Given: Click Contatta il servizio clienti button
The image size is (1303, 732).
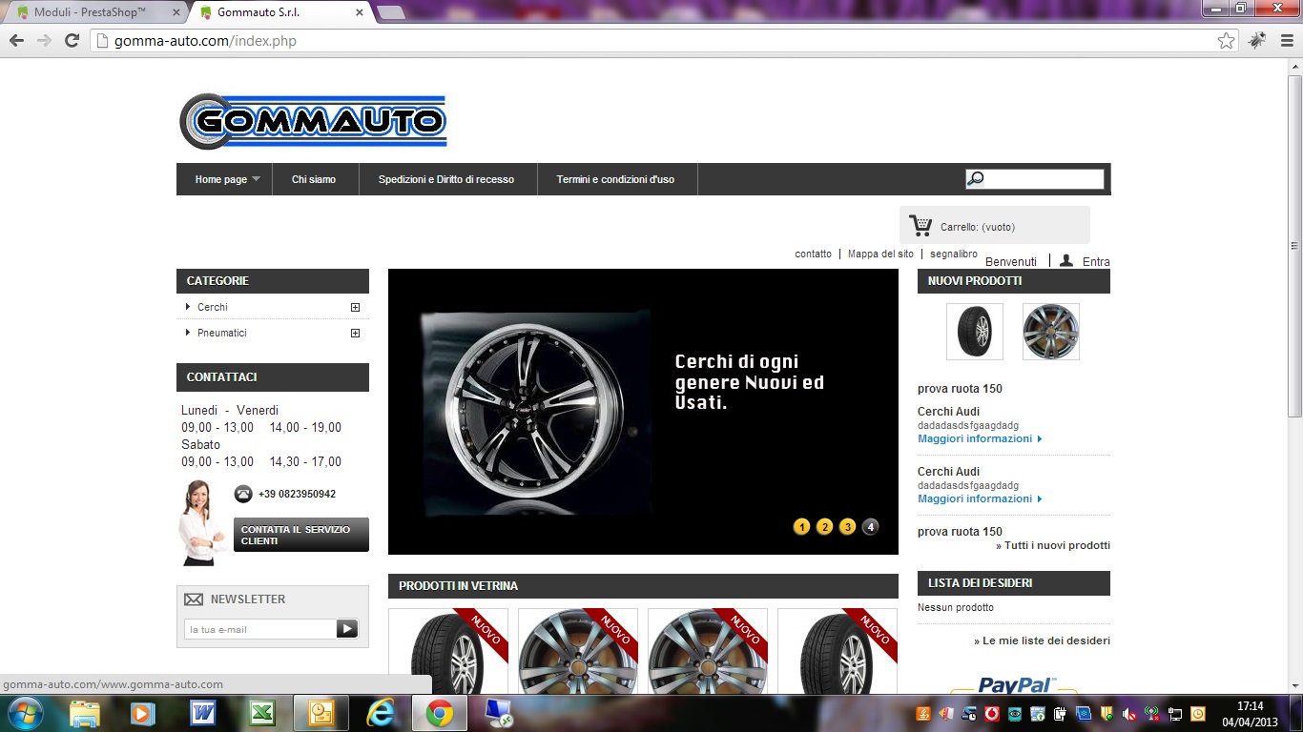Looking at the screenshot, I should pyautogui.click(x=300, y=535).
